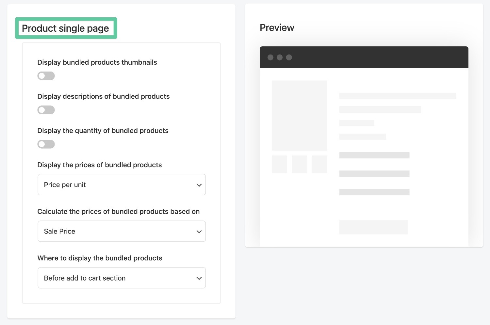The image size is (490, 325).
Task: Click the Preview heading
Action: tap(277, 28)
